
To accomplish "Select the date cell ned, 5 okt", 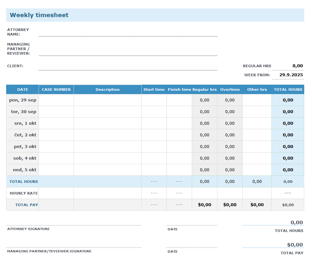I will click(22, 170).
